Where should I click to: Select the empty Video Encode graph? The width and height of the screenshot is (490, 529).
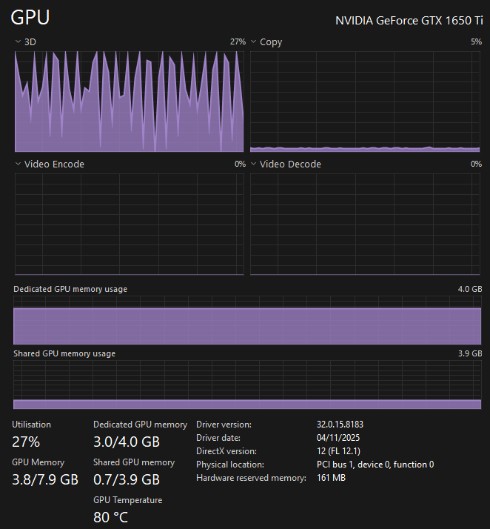point(130,224)
